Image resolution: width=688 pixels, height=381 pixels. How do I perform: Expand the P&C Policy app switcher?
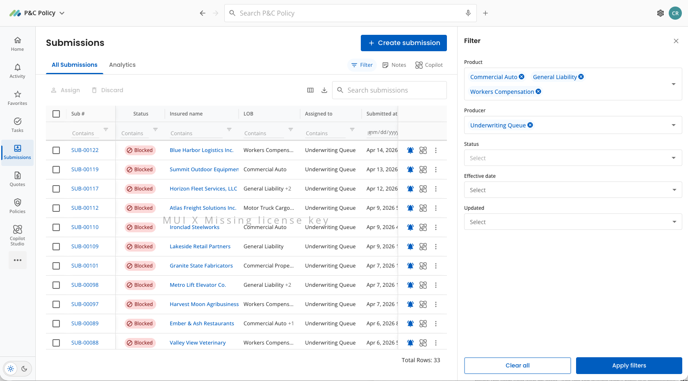[x=37, y=13]
